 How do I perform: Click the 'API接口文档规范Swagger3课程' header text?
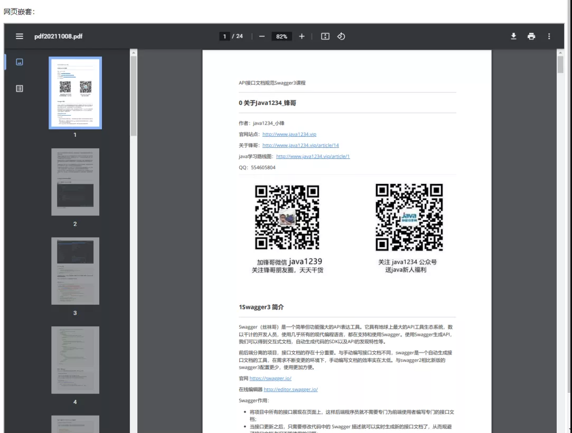(x=272, y=83)
